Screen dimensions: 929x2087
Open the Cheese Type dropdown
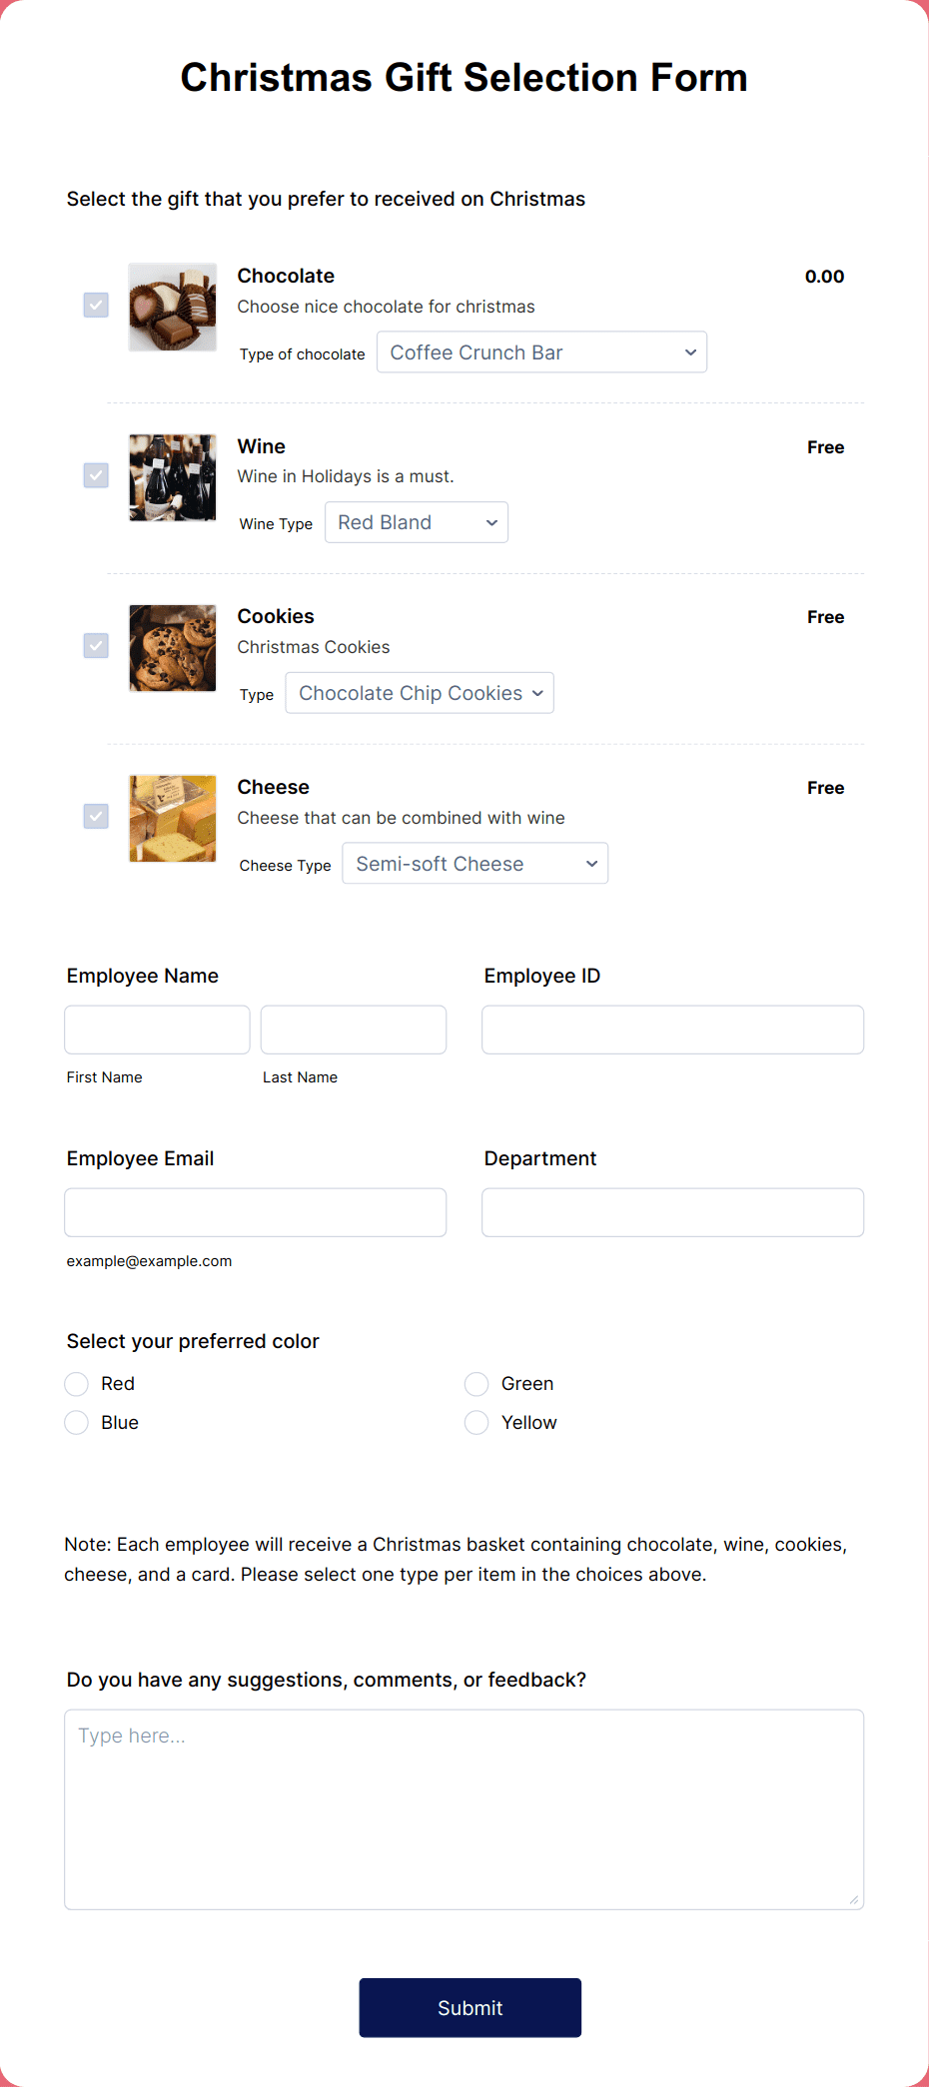(474, 863)
